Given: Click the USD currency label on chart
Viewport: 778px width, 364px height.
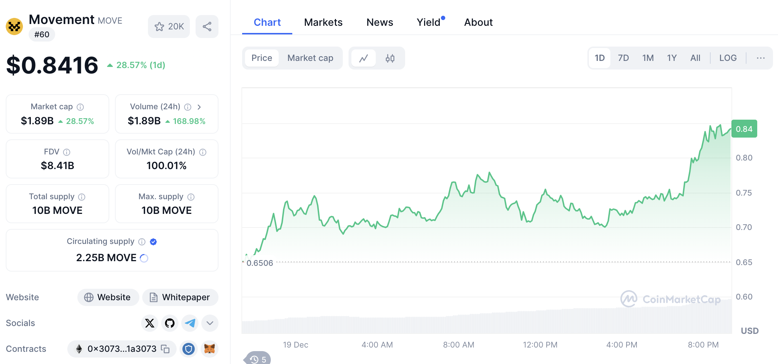Looking at the screenshot, I should 750,331.
